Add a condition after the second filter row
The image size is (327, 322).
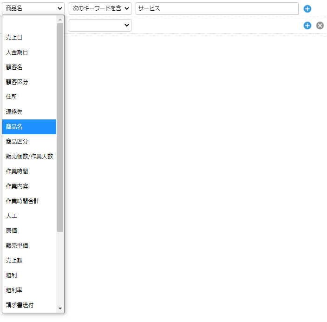click(307, 26)
